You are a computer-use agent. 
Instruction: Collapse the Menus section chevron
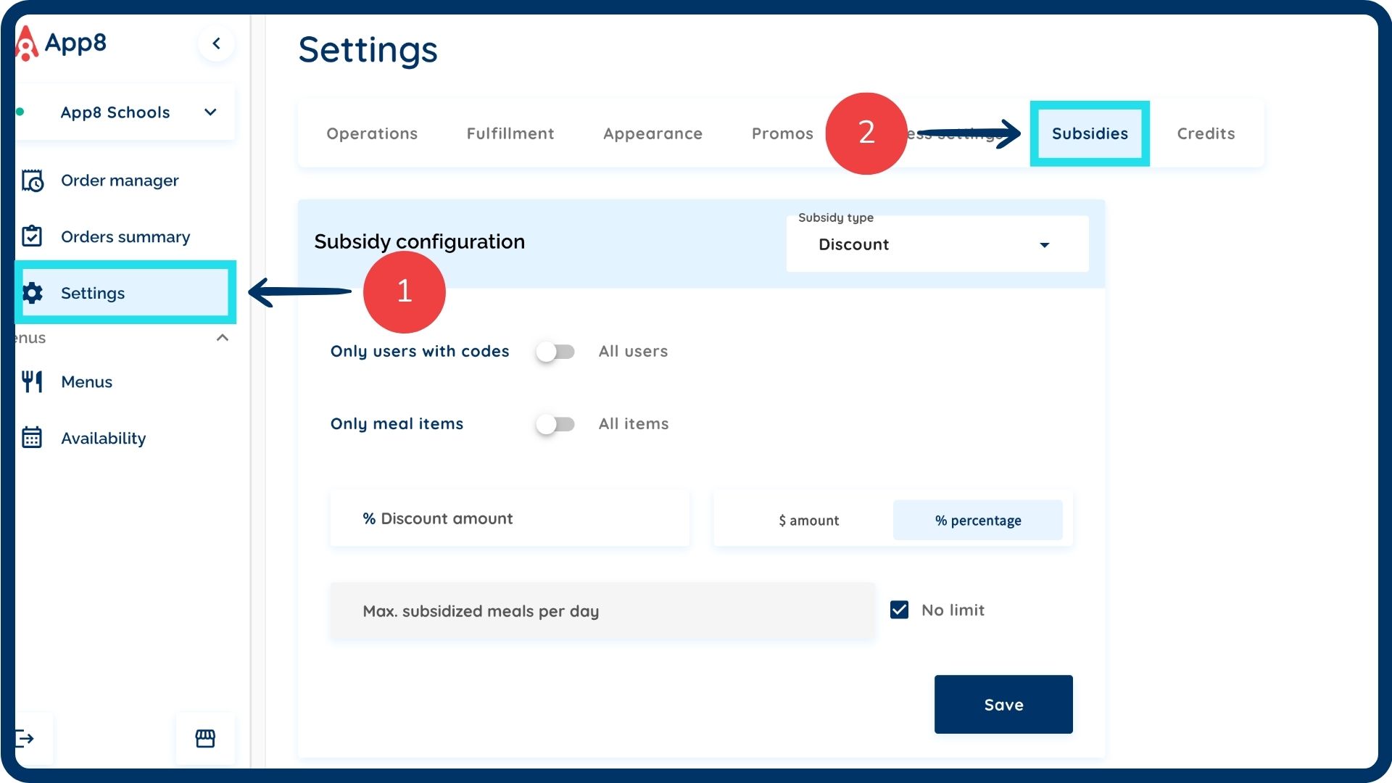coord(223,338)
